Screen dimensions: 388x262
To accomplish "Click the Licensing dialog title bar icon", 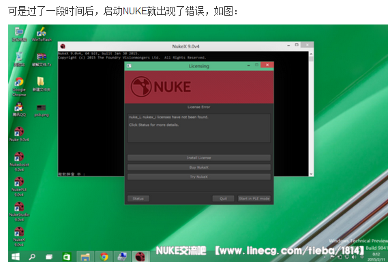I will (129, 66).
